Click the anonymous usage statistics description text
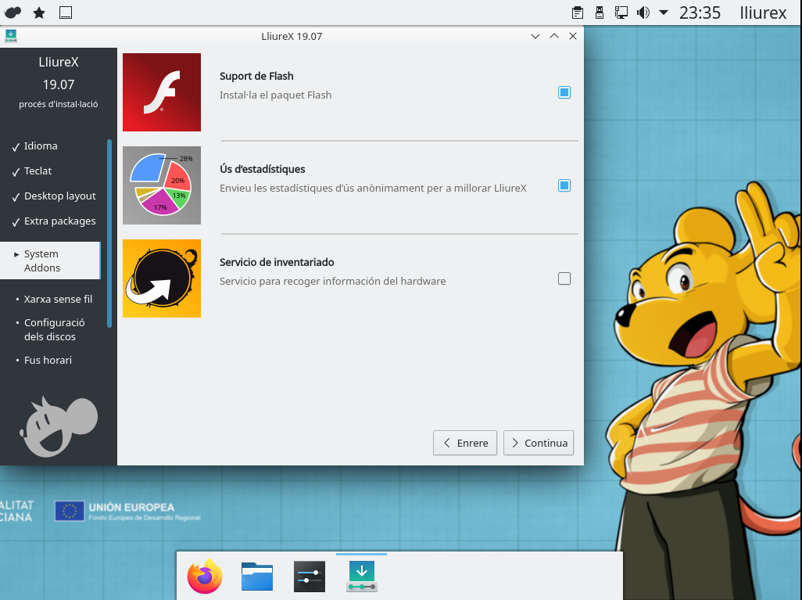The width and height of the screenshot is (802, 600). pyautogui.click(x=373, y=189)
